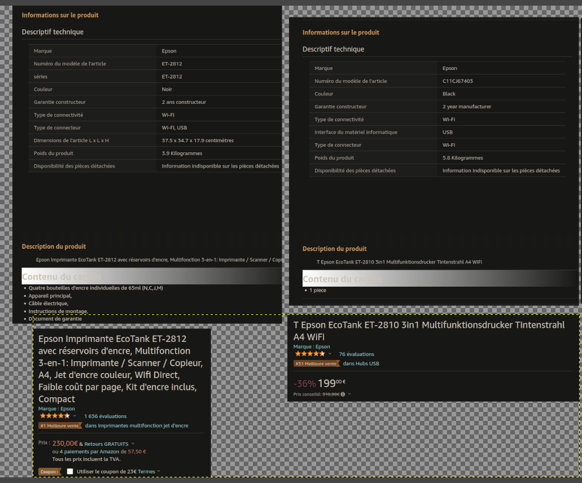
Task: Click the 'Câble électrique,' bullet
Action: (48, 304)
